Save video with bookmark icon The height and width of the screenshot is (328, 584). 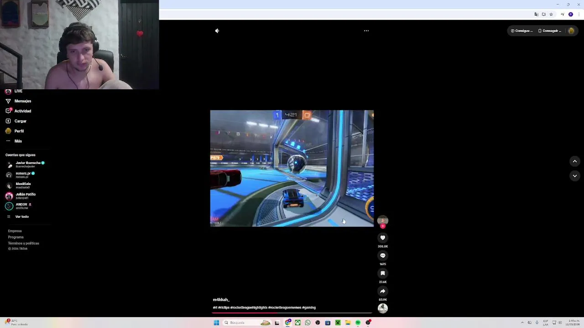click(x=383, y=273)
